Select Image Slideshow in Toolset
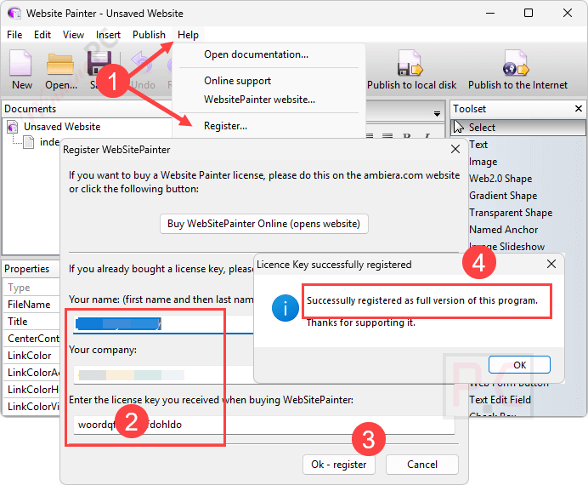 coord(507,247)
